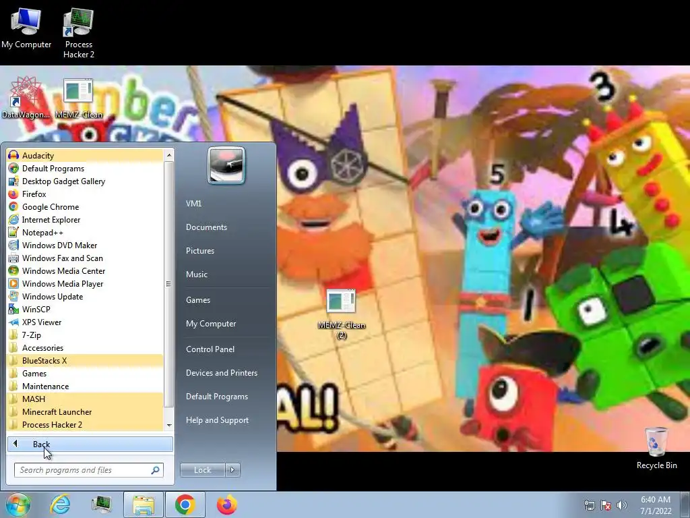Expand the 7-Zip folder
The image size is (690, 518).
(x=85, y=335)
